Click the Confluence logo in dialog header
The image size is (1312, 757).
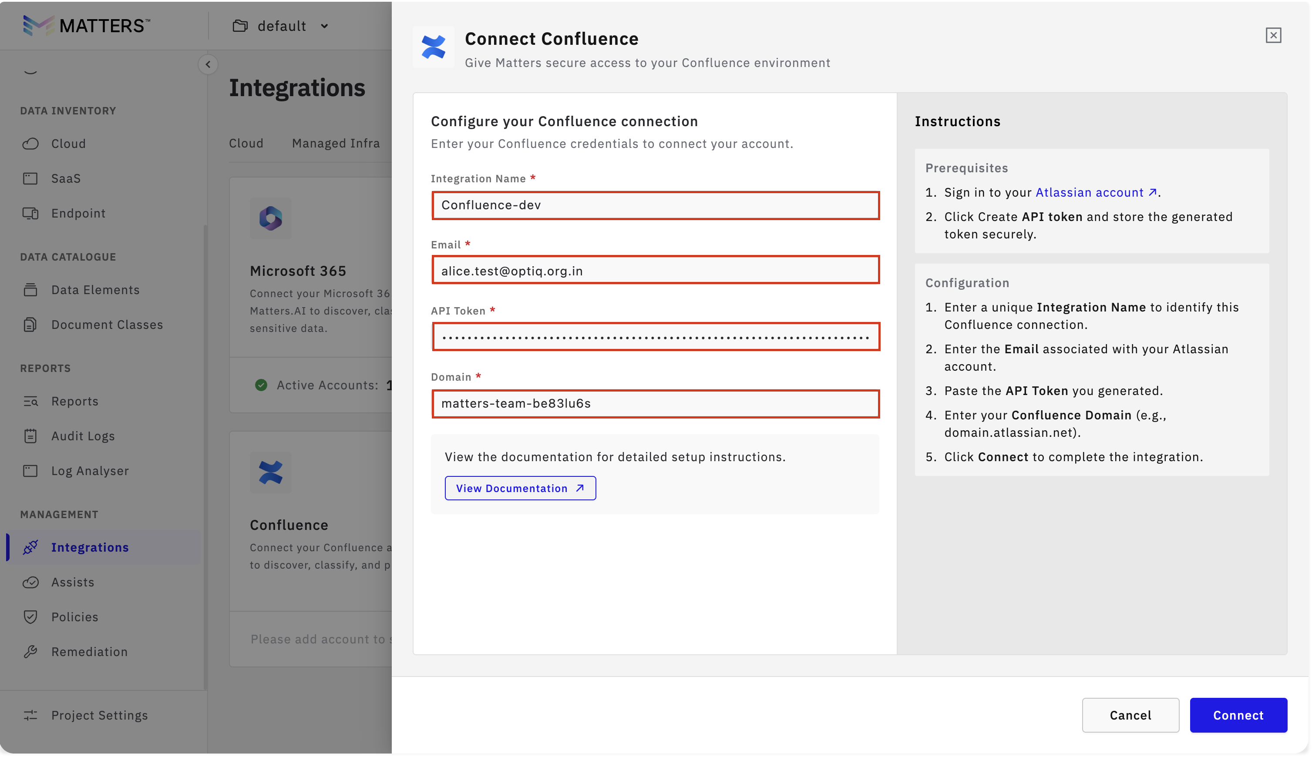434,47
